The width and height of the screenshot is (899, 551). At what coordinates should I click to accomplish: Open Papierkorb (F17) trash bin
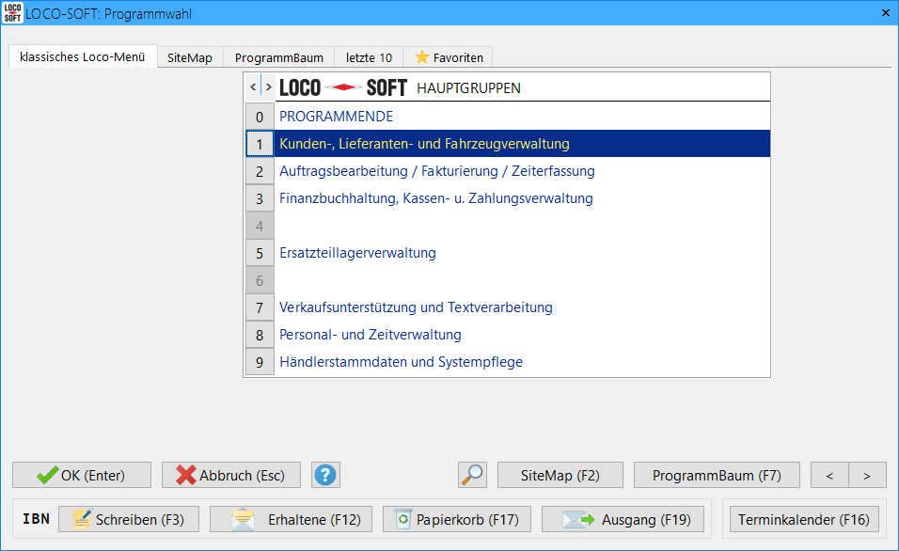(x=456, y=519)
